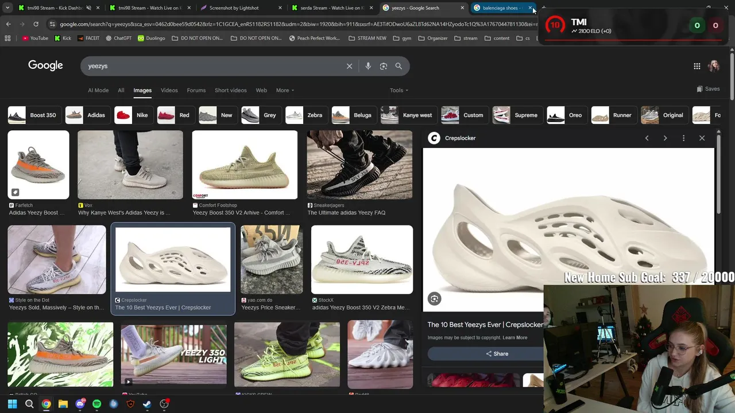
Task: Expand the More search filter dropdown
Action: tap(285, 90)
